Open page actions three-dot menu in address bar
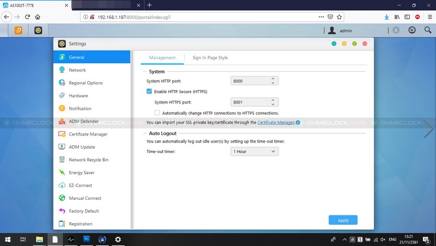This screenshot has width=436, height=246. click(321, 17)
